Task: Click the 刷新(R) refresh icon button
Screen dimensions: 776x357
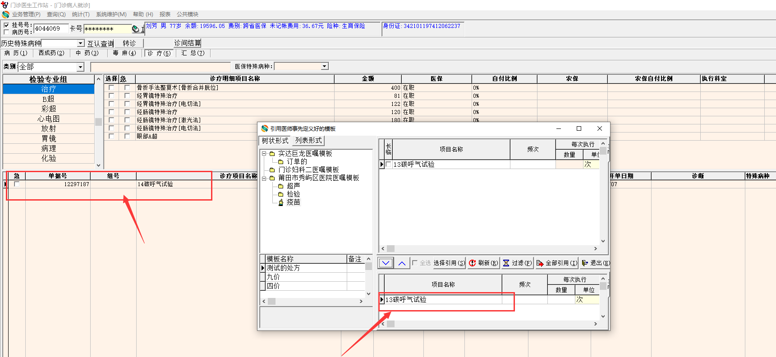Action: (483, 263)
